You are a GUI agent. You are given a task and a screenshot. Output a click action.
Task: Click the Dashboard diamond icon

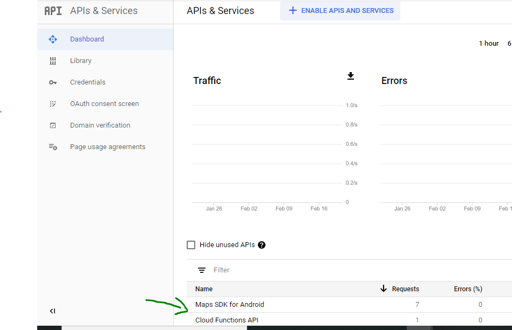pyautogui.click(x=53, y=39)
